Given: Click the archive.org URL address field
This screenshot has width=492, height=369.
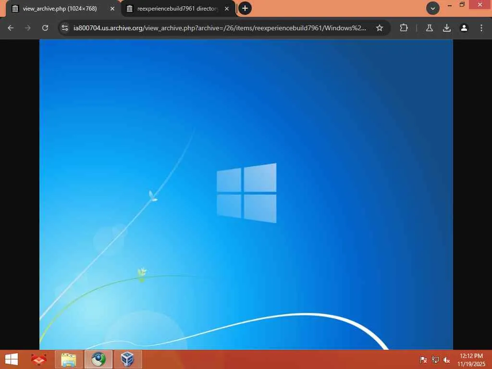Looking at the screenshot, I should point(220,28).
